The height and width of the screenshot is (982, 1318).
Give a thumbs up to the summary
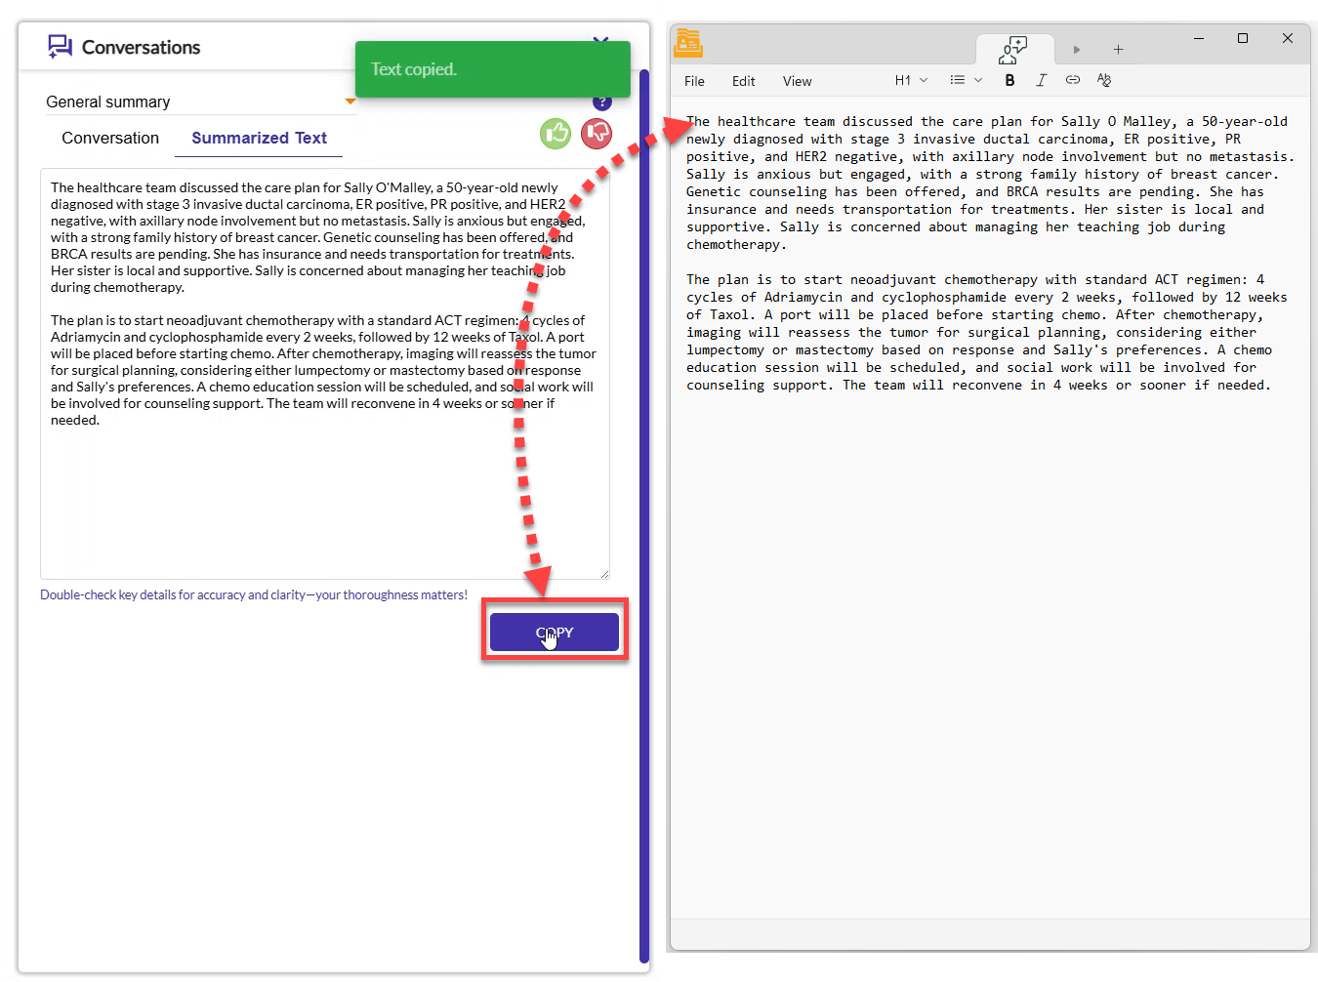point(556,134)
